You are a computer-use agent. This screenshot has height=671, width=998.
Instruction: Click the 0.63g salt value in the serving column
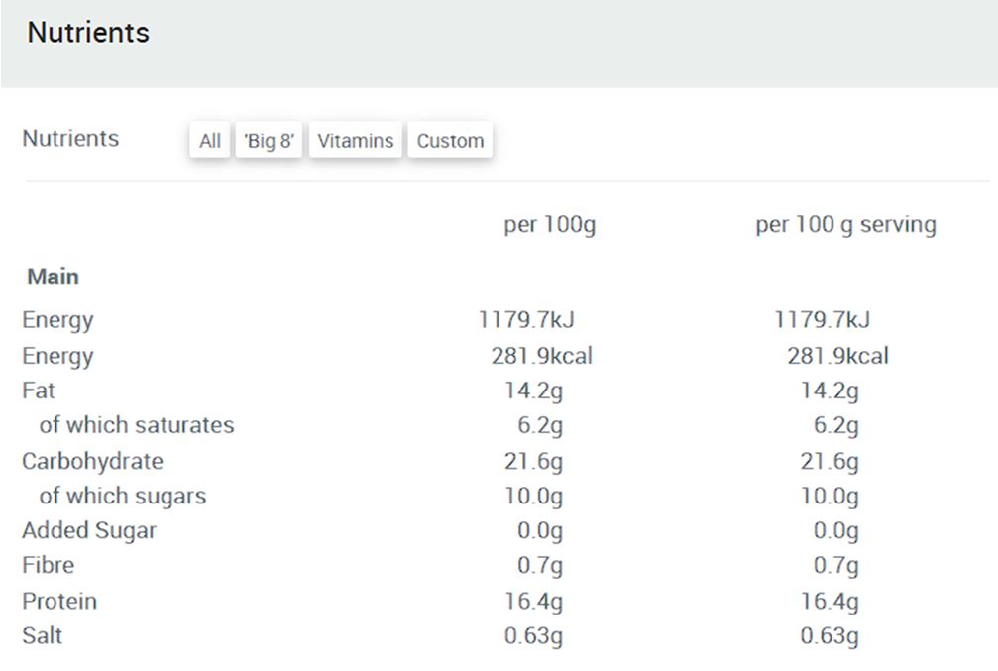point(830,635)
